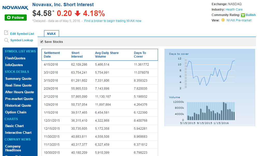Click the Symbol Lookup magnifier icon
The width and height of the screenshot is (258, 156).
6,40
